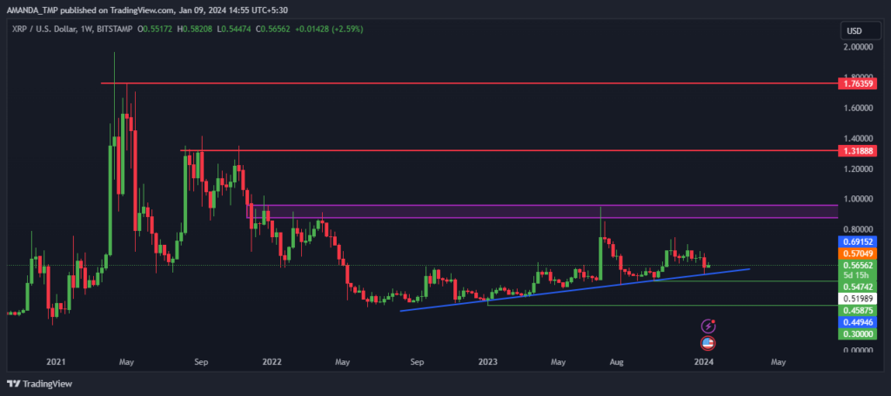Click the 2024 time axis label
This screenshot has height=396, width=891.
click(703, 361)
